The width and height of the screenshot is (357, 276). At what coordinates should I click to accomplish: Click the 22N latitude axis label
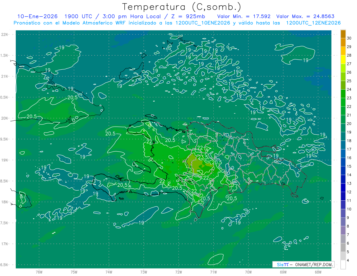point(4,35)
